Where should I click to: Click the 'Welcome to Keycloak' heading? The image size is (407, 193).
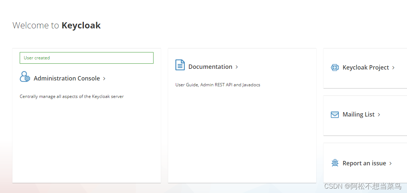(57, 25)
